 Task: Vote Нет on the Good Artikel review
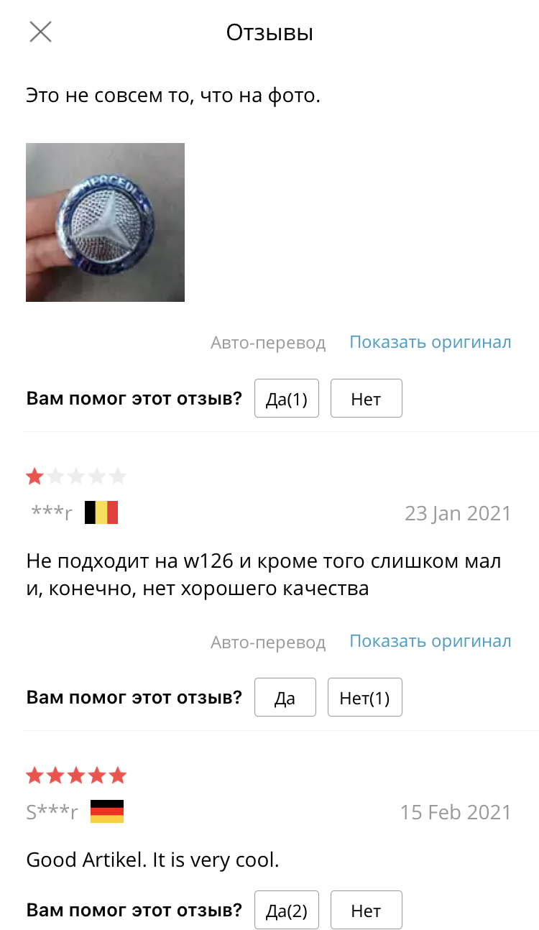coord(366,911)
